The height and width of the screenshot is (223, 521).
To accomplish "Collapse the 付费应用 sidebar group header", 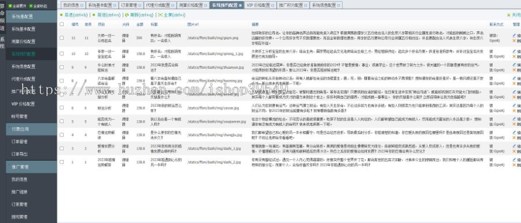I will click(32, 129).
